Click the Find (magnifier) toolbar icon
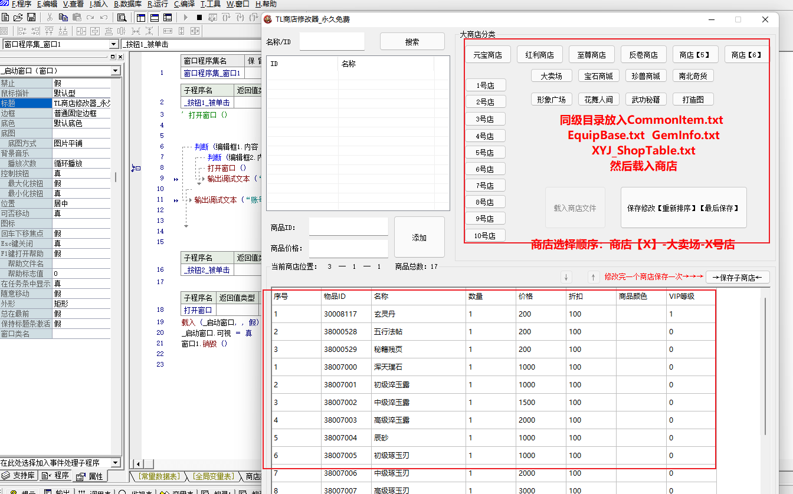The image size is (793, 494). pos(122,18)
